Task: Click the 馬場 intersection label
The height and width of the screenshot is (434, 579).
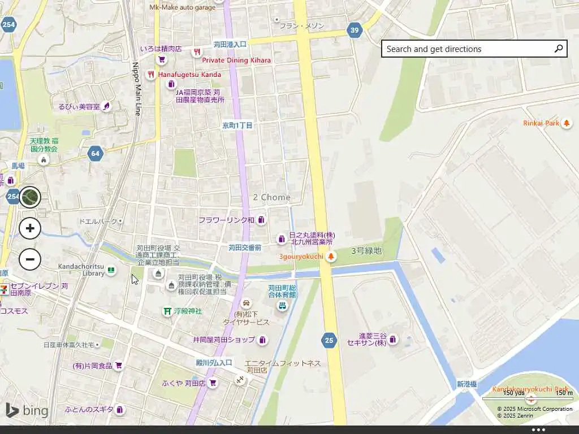Action: tap(18, 166)
